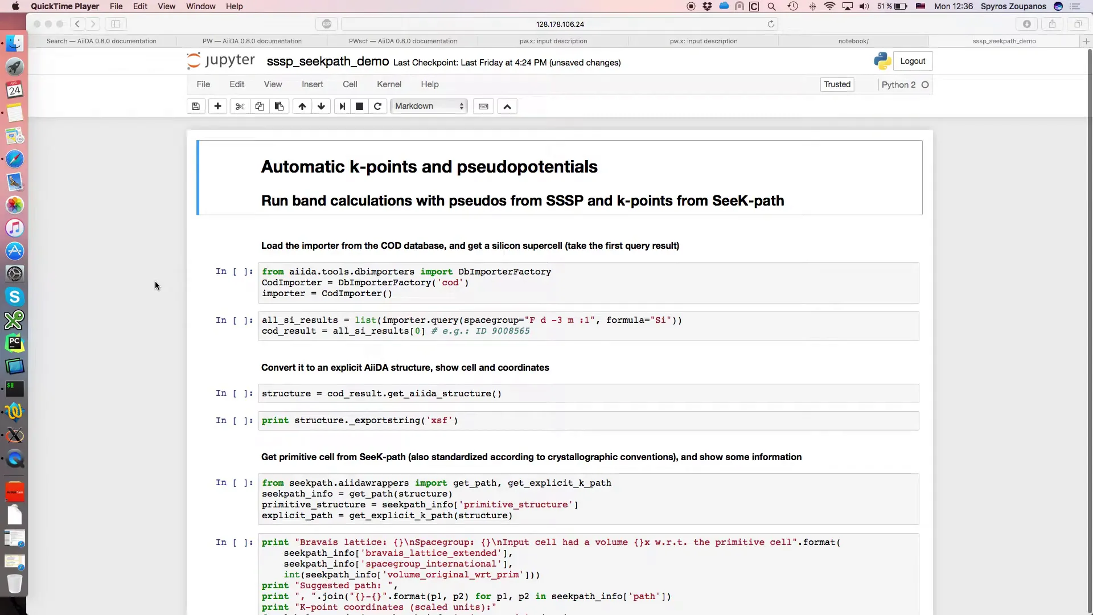Open the Cell menu
This screenshot has height=615, width=1093.
[350, 84]
